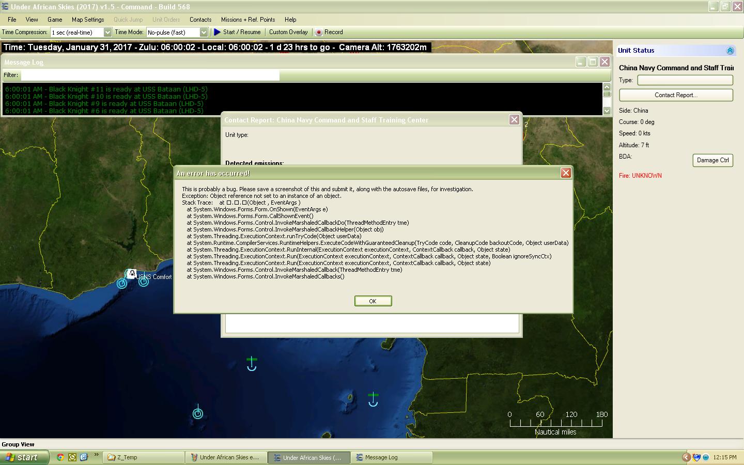The width and height of the screenshot is (744, 465).
Task: Open the Time Mode dropdown
Action: (x=204, y=32)
